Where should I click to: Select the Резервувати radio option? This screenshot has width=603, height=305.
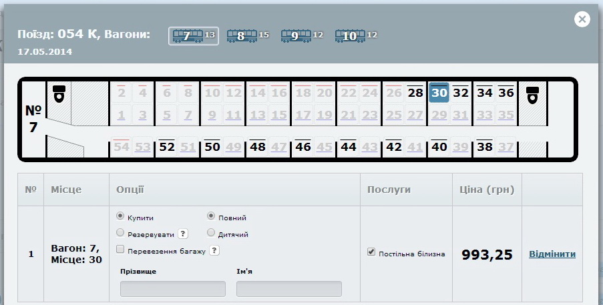point(120,233)
